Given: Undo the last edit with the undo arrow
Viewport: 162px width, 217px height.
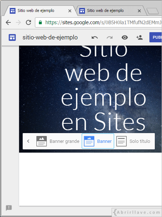Looking at the screenshot, I should (95, 38).
